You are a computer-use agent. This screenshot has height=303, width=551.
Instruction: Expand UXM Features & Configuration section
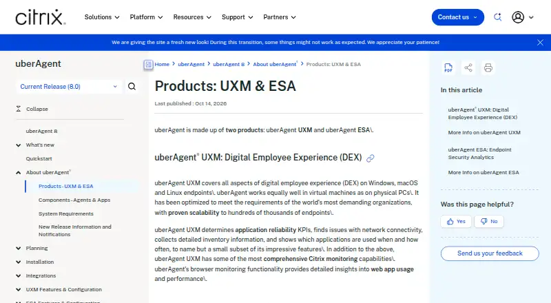click(x=19, y=289)
